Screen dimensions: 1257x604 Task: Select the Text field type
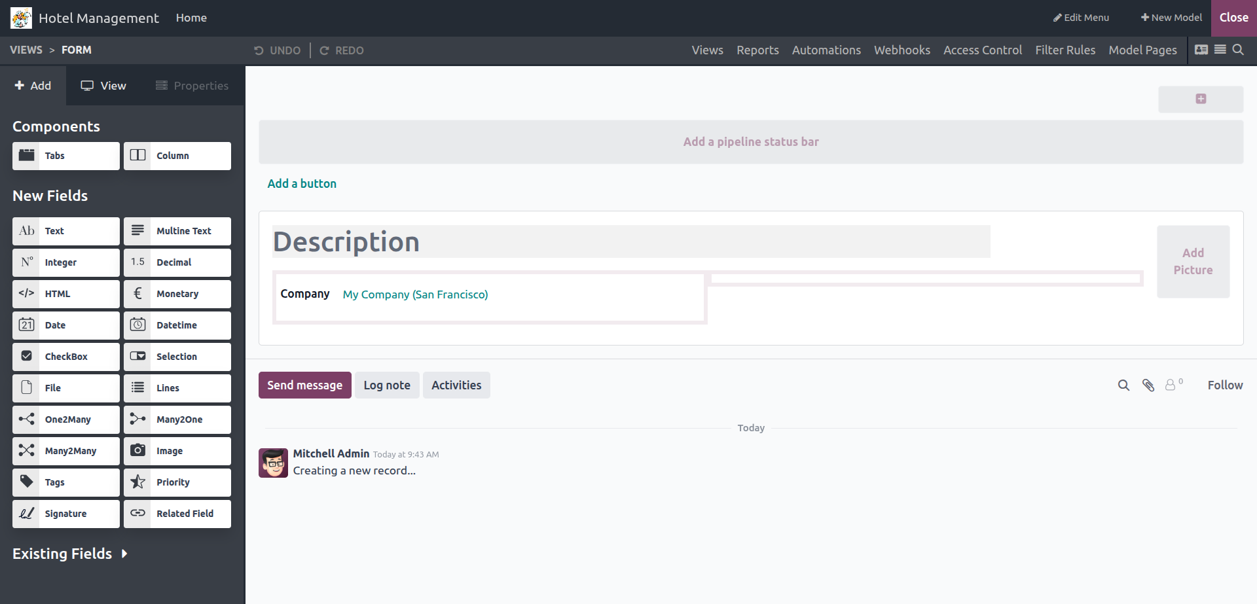tap(66, 231)
